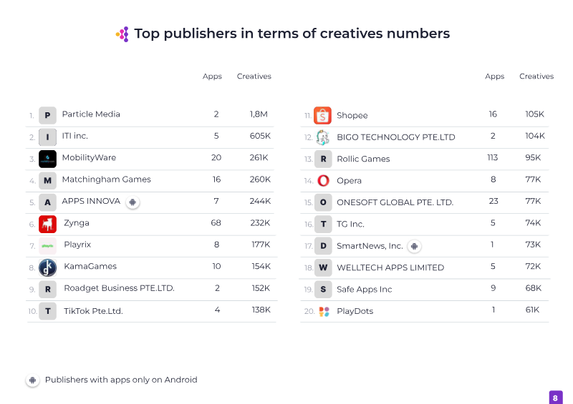Open the Rollic Games entry
Screen dimensions: 573x404
[x=363, y=159]
